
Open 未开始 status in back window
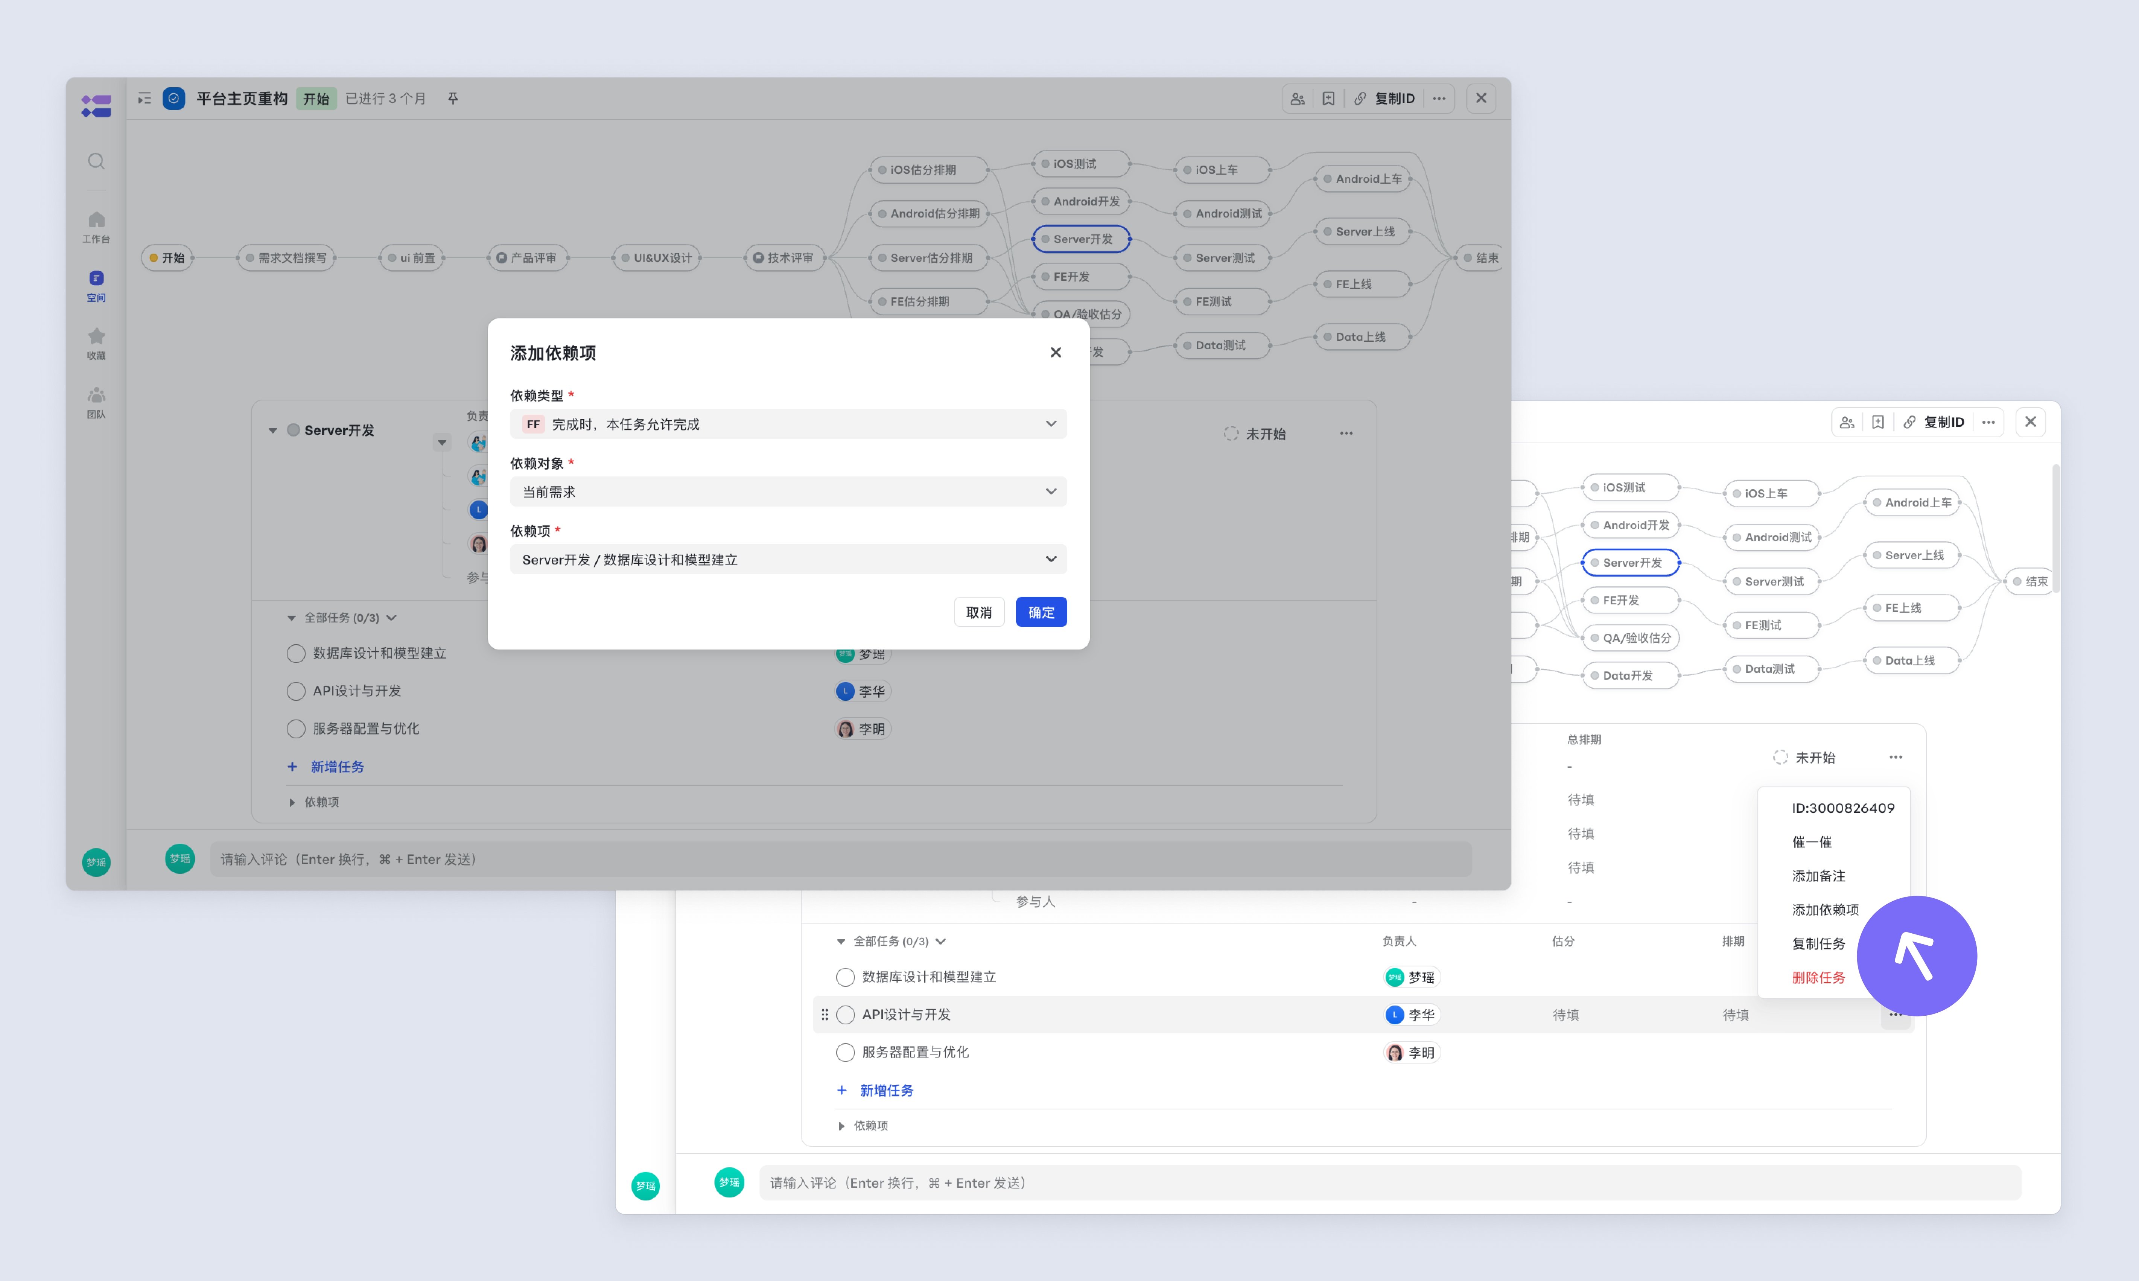click(1804, 757)
